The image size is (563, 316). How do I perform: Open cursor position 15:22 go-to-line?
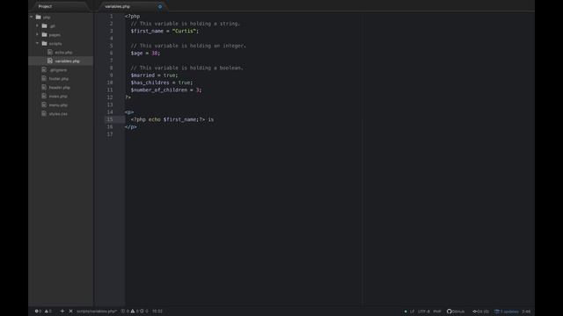[x=157, y=311]
